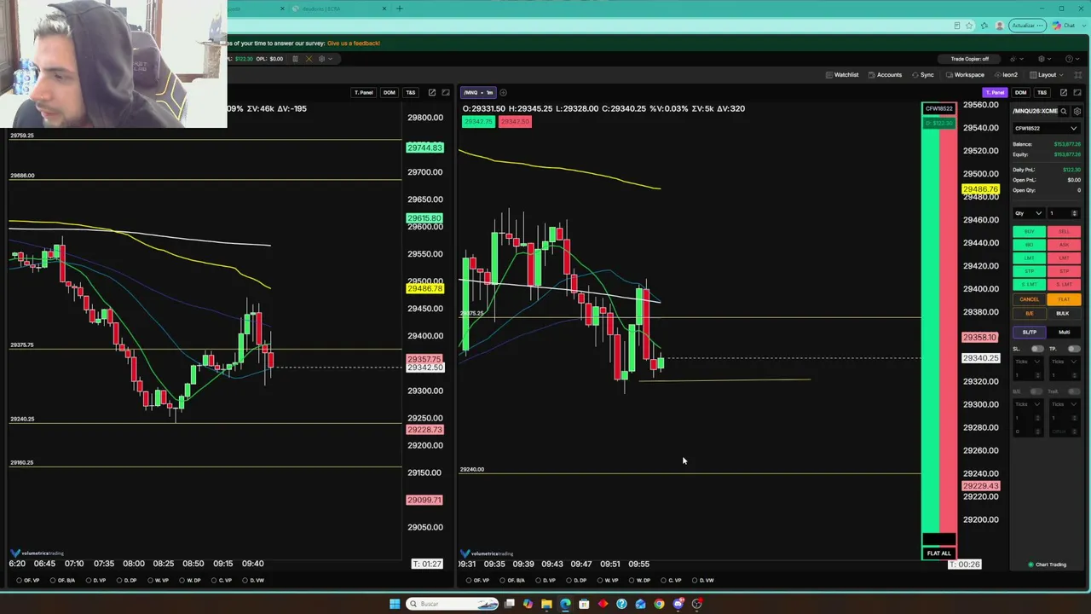Click the Trade Copier: off button
Viewport: 1091px width, 614px height.
click(970, 59)
